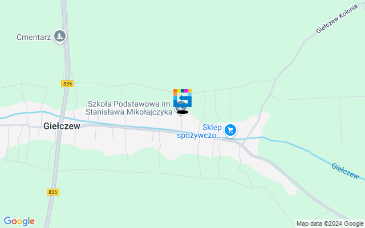365x228 pixels.
Task: Click the Cmentarz cemetery pin icon
Action: pyautogui.click(x=60, y=36)
